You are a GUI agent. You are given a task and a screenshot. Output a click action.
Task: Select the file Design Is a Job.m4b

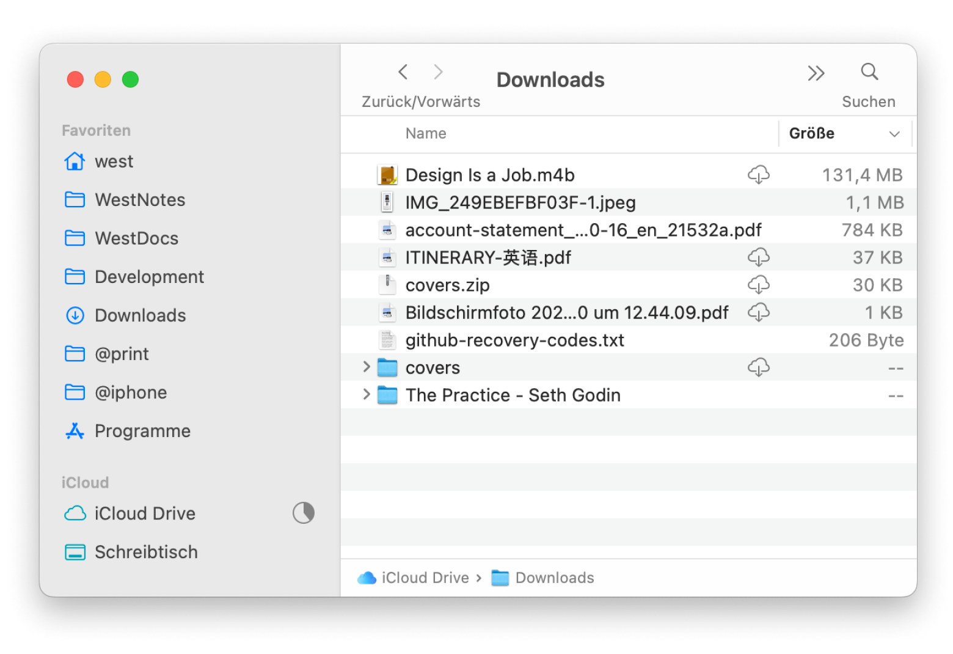[490, 175]
